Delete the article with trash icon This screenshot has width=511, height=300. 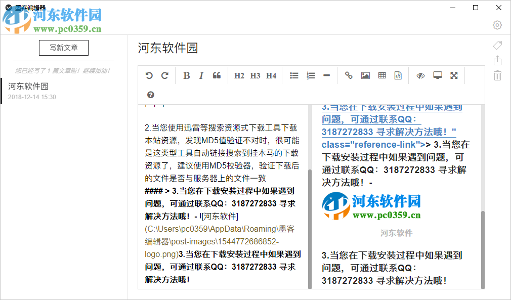coord(497,75)
